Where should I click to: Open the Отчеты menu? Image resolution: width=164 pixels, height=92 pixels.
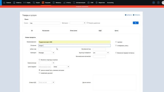coord(68,3)
